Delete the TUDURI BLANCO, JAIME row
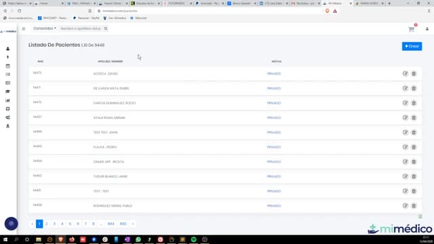This screenshot has width=434, height=244. [x=414, y=176]
